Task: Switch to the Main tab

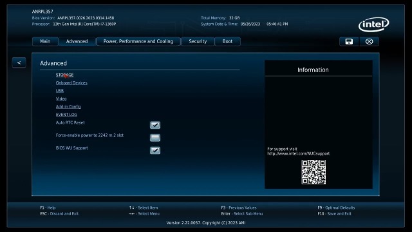Action: point(45,41)
